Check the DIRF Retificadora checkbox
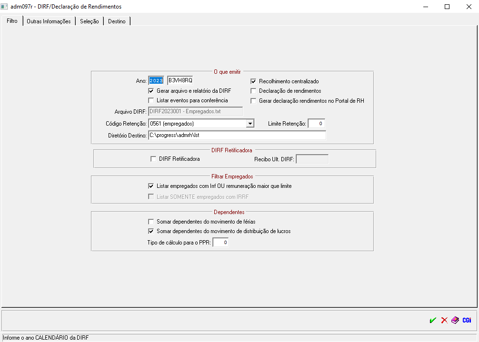The height and width of the screenshot is (342, 479). click(153, 159)
